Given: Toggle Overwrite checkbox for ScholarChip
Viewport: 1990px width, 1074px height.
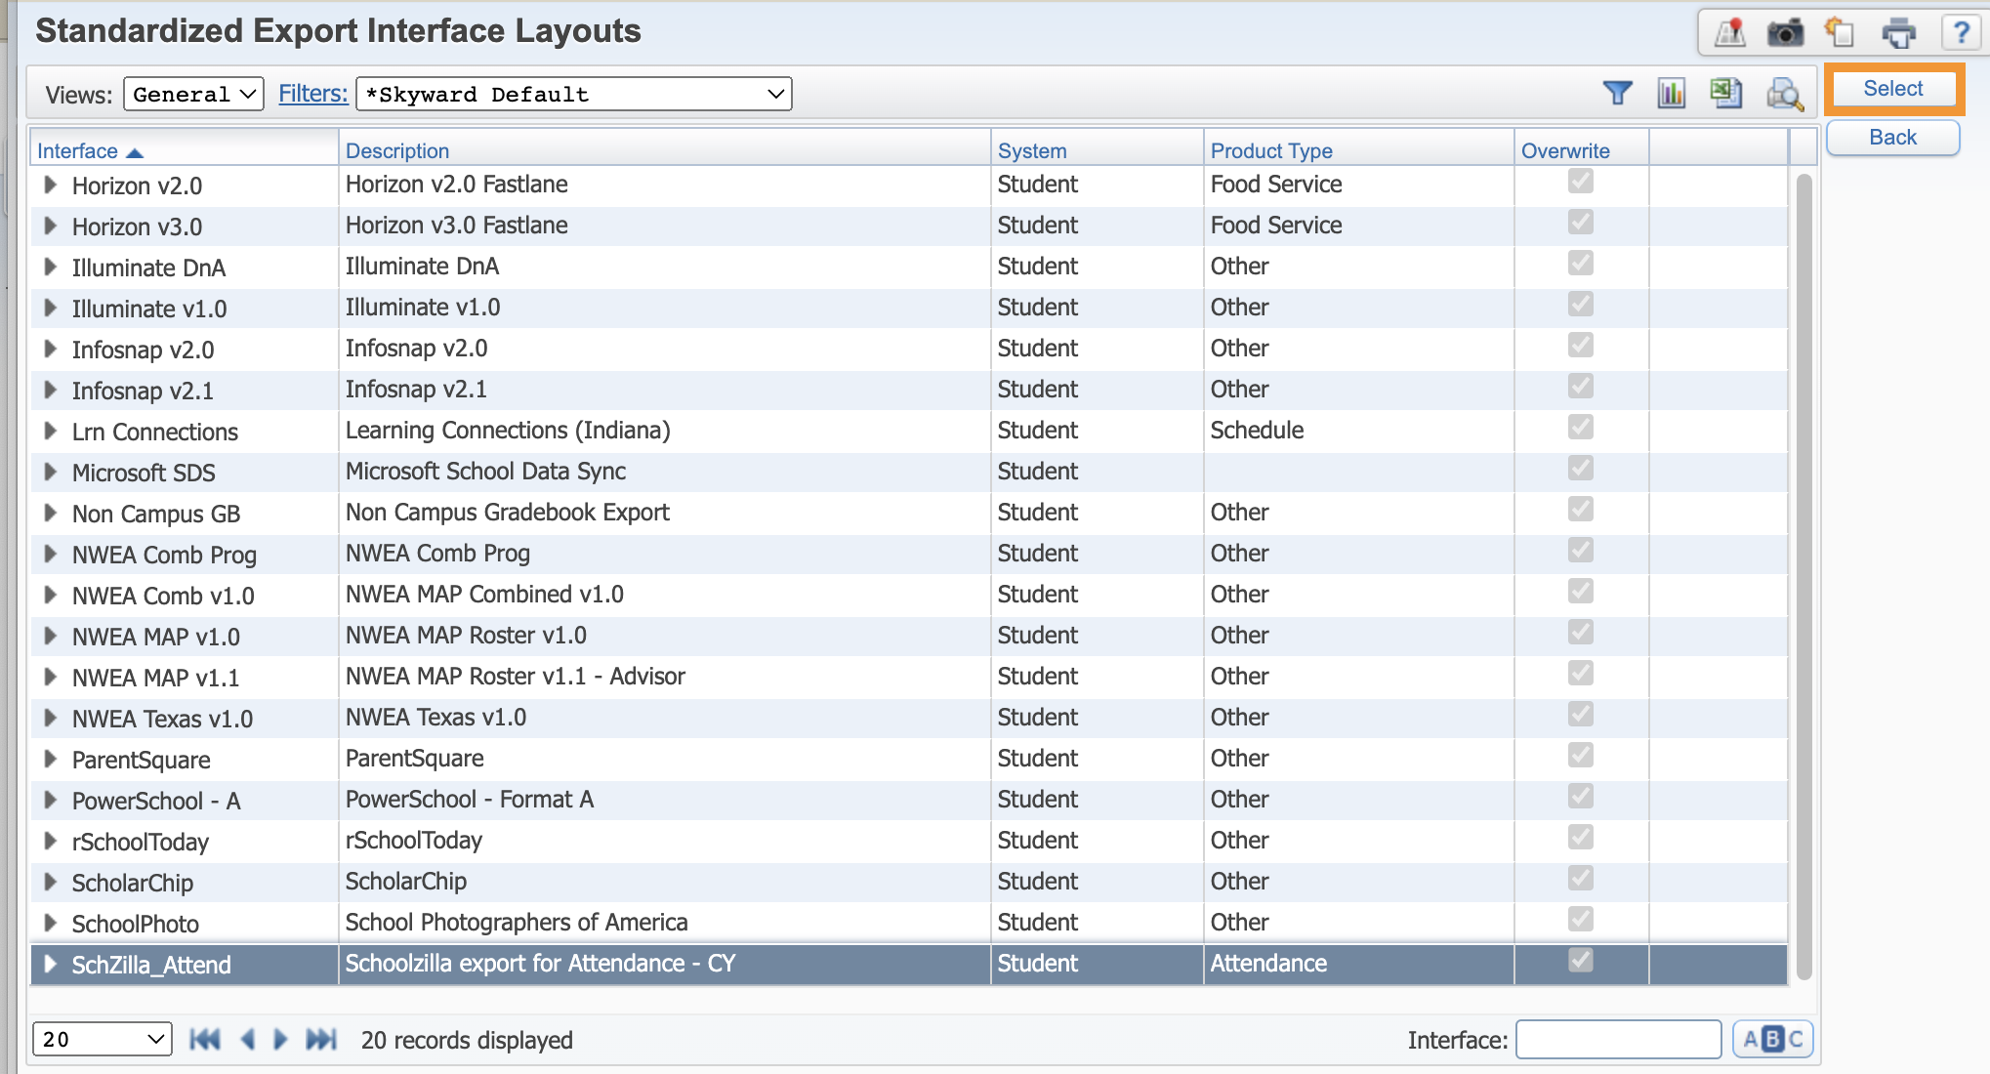Looking at the screenshot, I should point(1581,879).
